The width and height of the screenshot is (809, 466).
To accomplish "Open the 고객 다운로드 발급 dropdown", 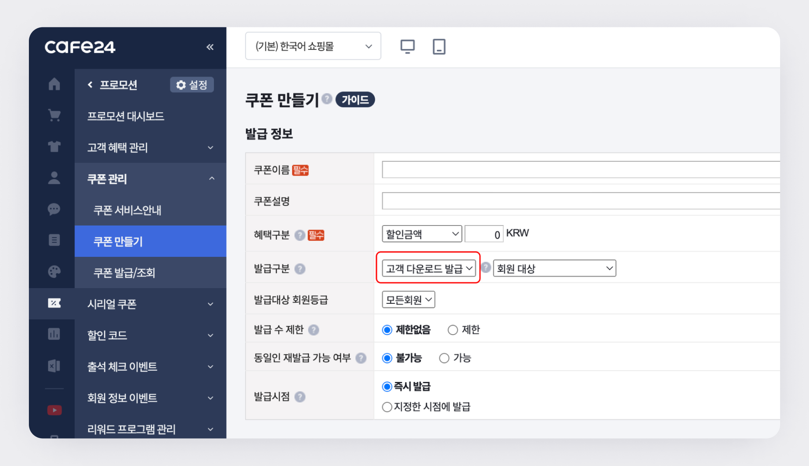I will tap(429, 268).
